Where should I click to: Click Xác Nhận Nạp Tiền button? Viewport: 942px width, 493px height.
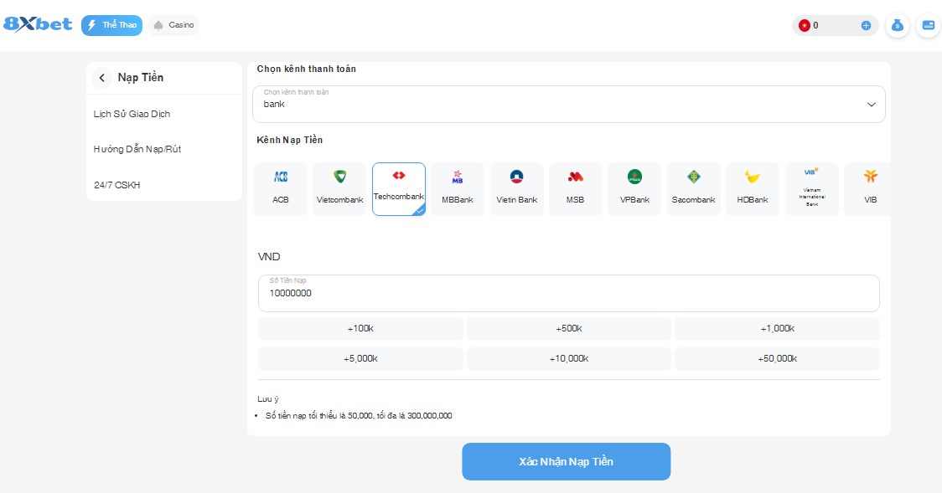point(566,461)
